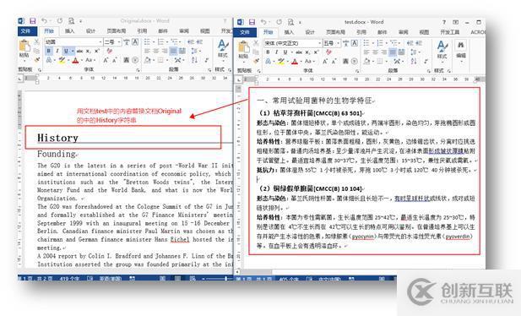
Task: Click Sort icon in Original.docx paragraph group
Action: (195, 60)
